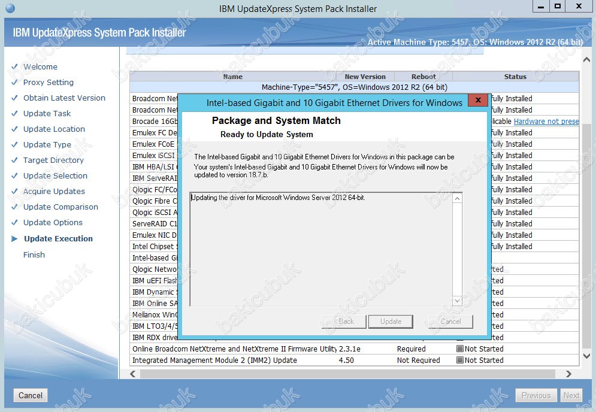The image size is (596, 412).
Task: Open the Update Comparison step
Action: click(61, 207)
